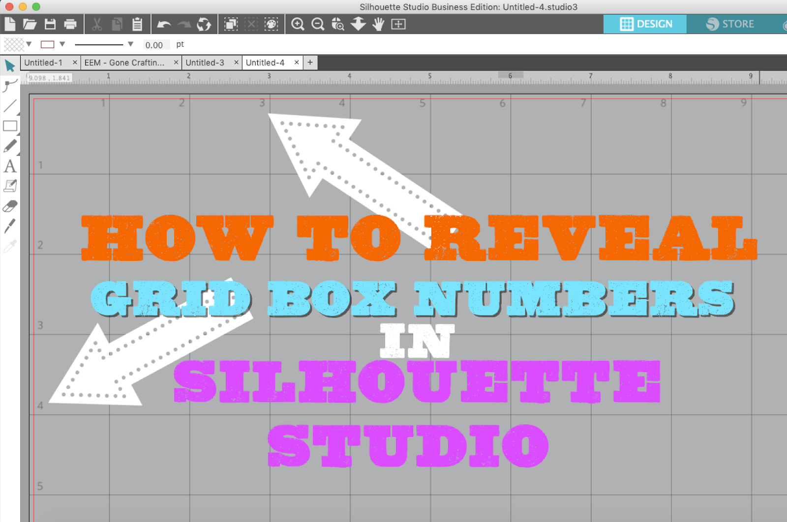This screenshot has width=787, height=522.
Task: Click the cursor coordinates readout 9.098 , 1.841
Action: click(49, 78)
